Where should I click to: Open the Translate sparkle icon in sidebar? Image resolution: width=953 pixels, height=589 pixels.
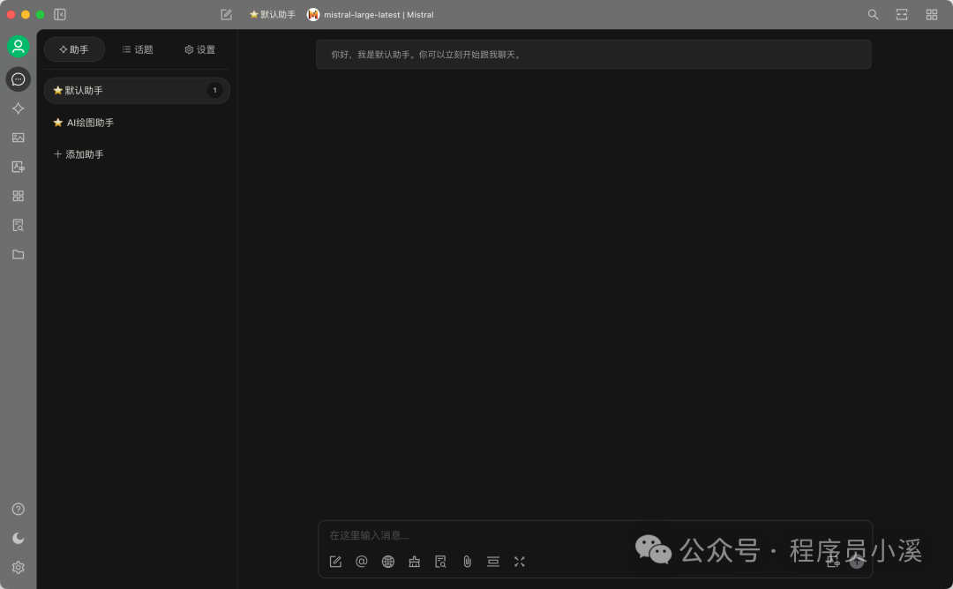18,108
